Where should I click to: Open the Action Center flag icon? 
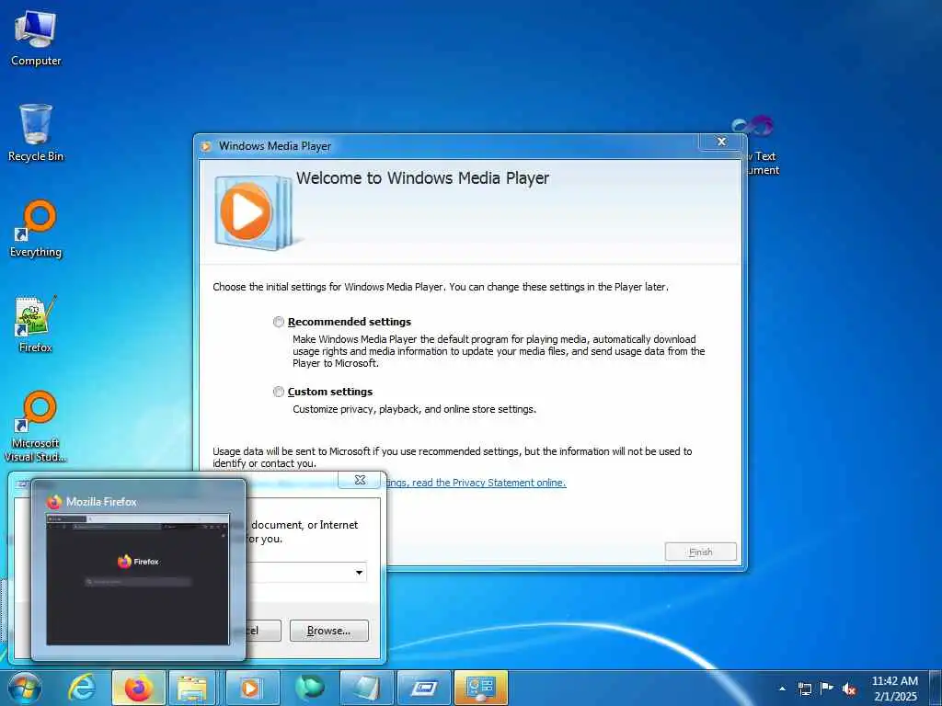coord(827,688)
